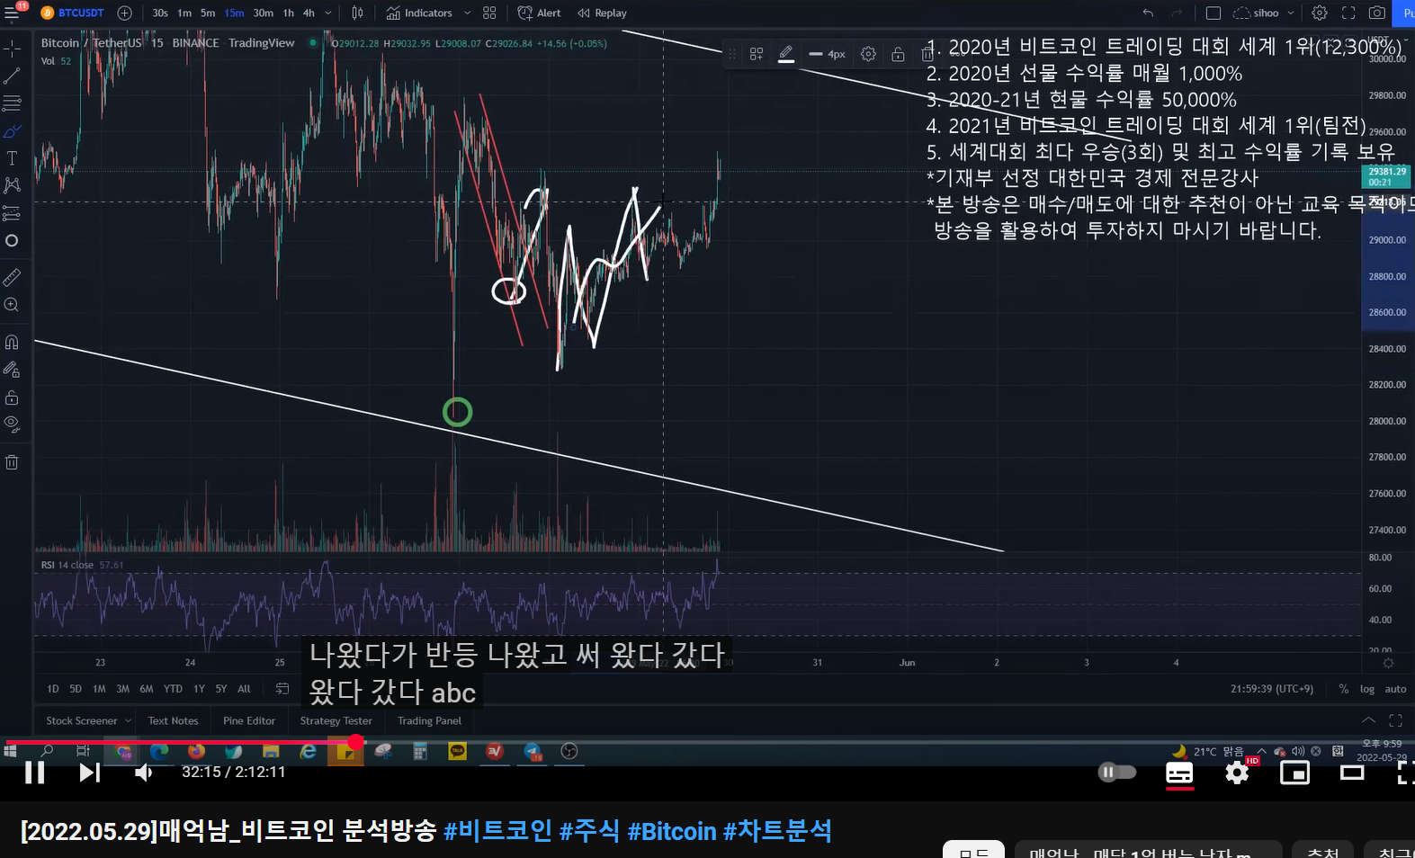Switch to the 4h timeframe

(309, 13)
